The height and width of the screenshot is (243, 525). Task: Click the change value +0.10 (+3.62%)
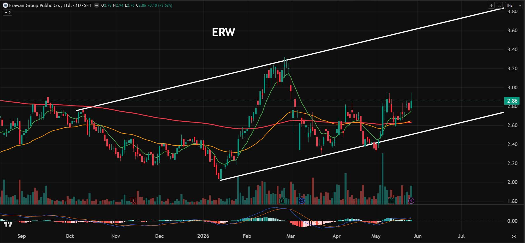[x=160, y=5]
